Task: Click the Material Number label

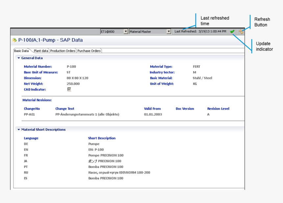Action: tap(38, 66)
